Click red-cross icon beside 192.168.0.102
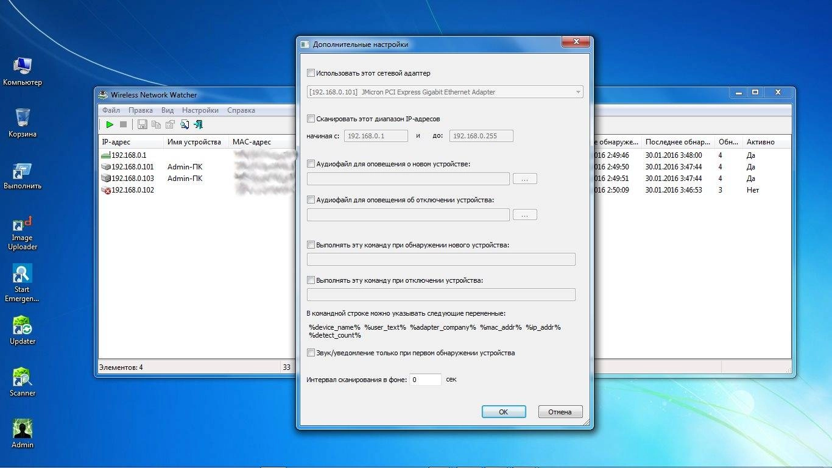 106,190
